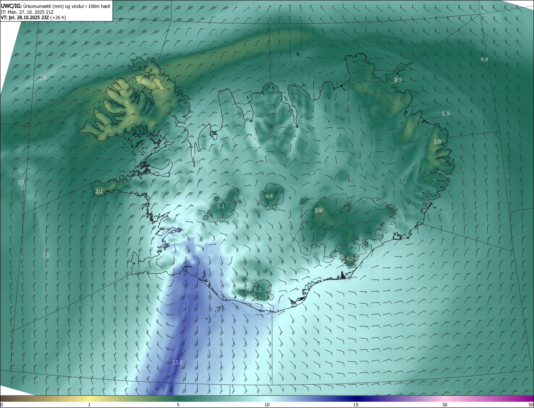The width and height of the screenshot is (534, 408).
Task: Click the 5.9 label off the east coast
Action: (446, 113)
